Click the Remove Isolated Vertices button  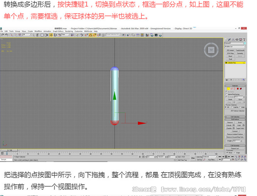pyautogui.click(x=235, y=134)
